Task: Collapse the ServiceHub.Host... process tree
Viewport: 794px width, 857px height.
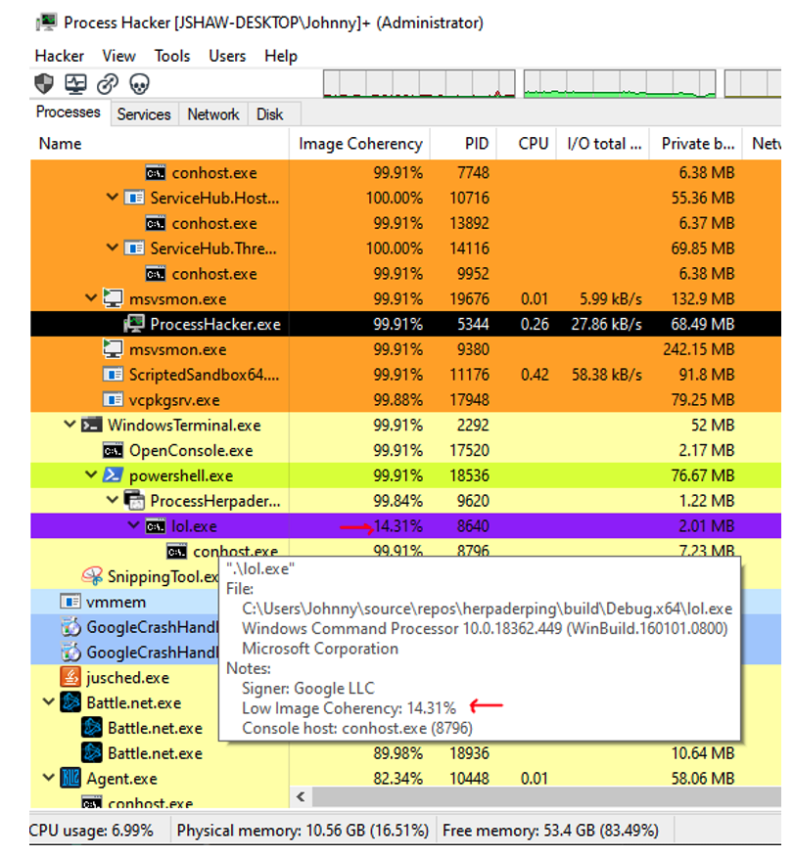Action: tap(113, 198)
